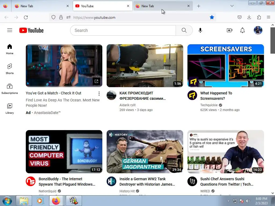Open 'BonziBuddy - The Internet Spyware' title
Screen dimensions: 275x206
tap(67, 182)
